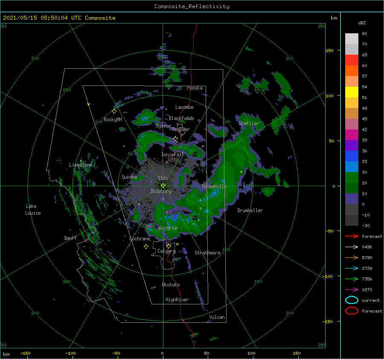The width and height of the screenshot is (384, 359).
Task: Select the magenta 39-42 dBZ swatch
Action: pyautogui.click(x=352, y=135)
